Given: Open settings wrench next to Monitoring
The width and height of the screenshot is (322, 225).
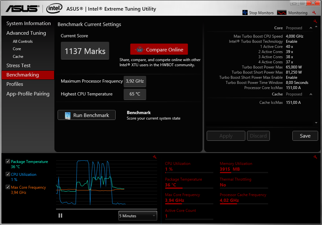Looking at the screenshot, I should tap(314, 13).
